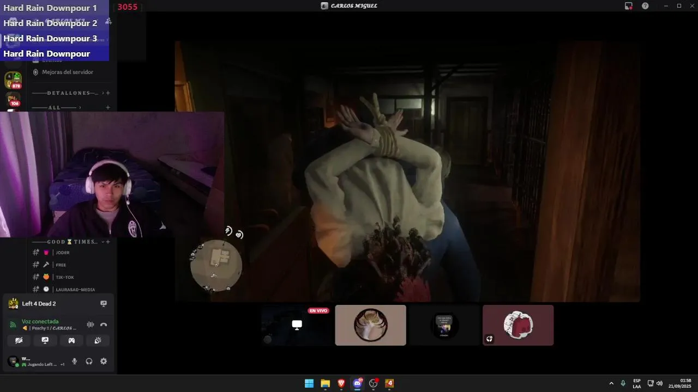Turn on camera in voice panel
The width and height of the screenshot is (698, 392).
coord(19,340)
